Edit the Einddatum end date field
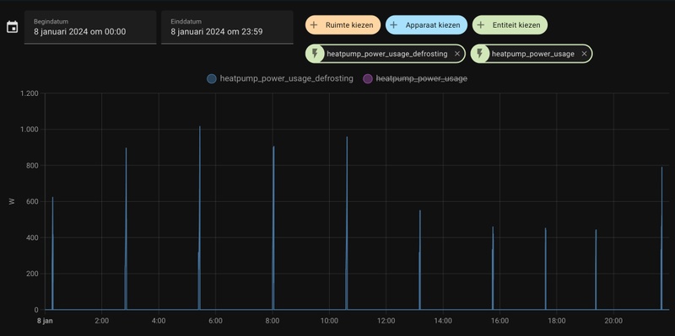Viewport: 675px width, 336px height. 227,27
